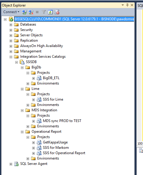Open the Connect dropdown in Object Explorer

coord(11,12)
